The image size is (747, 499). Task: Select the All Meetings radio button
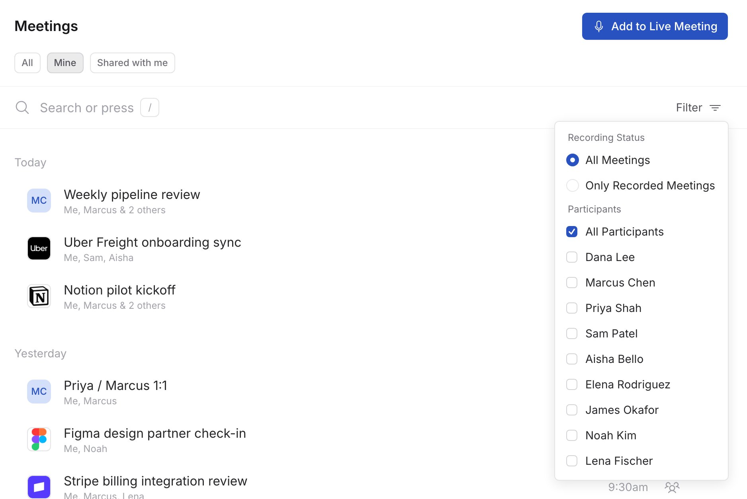point(573,160)
